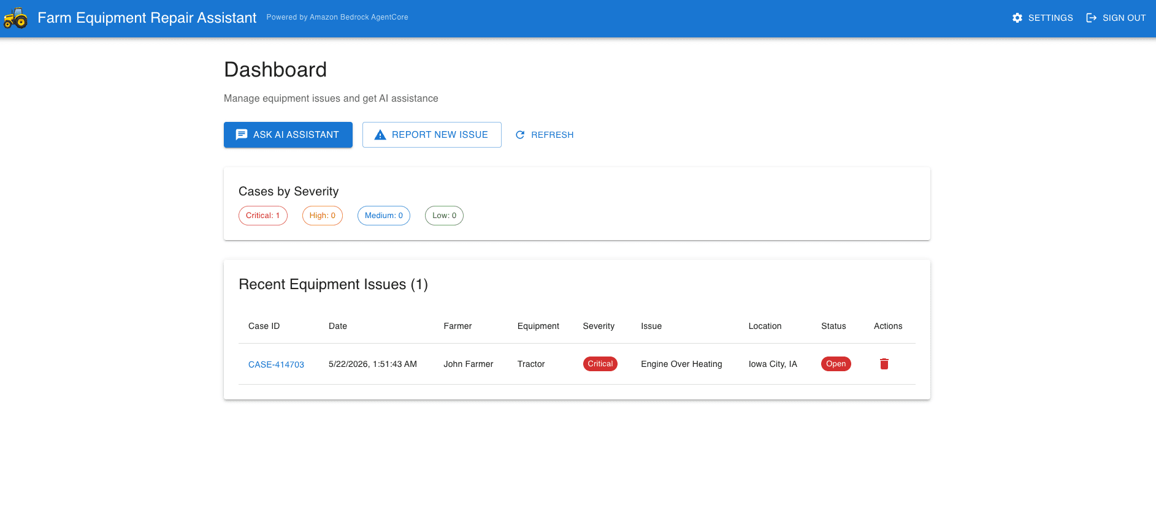Delete CASE-414703 with the trash icon
Viewport: 1156px width, 517px height.
pos(884,364)
